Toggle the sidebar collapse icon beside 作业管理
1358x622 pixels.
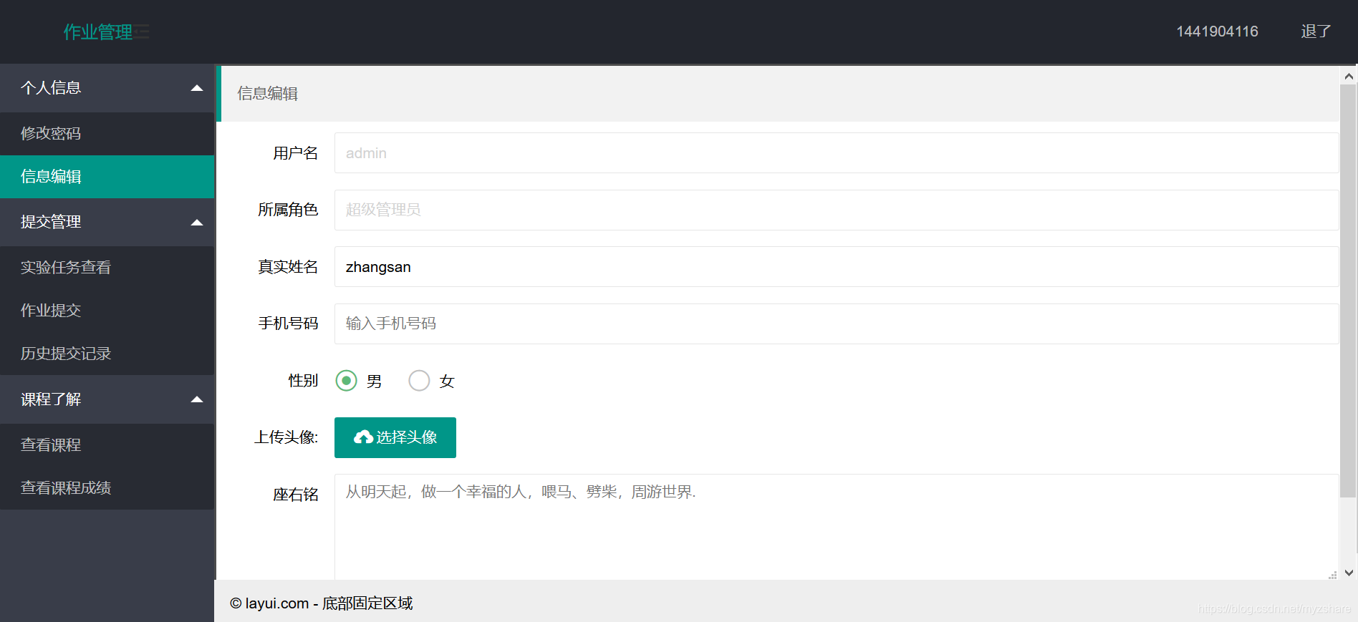[142, 31]
